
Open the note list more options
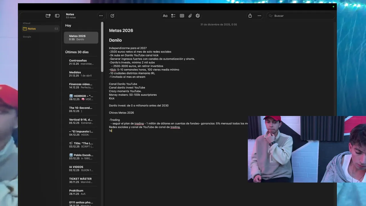click(x=101, y=16)
